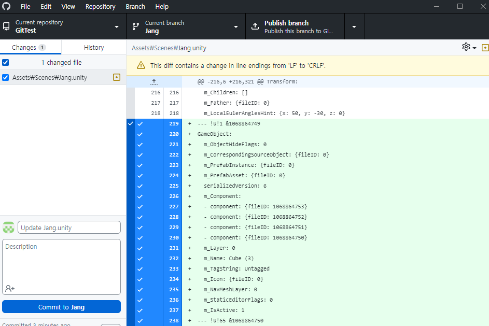Open Current branch Jang dropdown
Image resolution: width=489 pixels, height=326 pixels.
click(x=186, y=26)
